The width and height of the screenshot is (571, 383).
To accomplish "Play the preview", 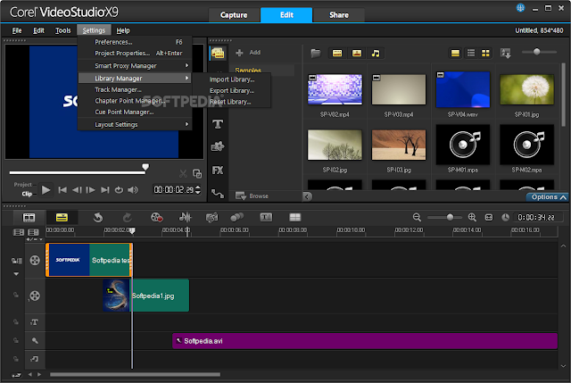I will [x=46, y=190].
